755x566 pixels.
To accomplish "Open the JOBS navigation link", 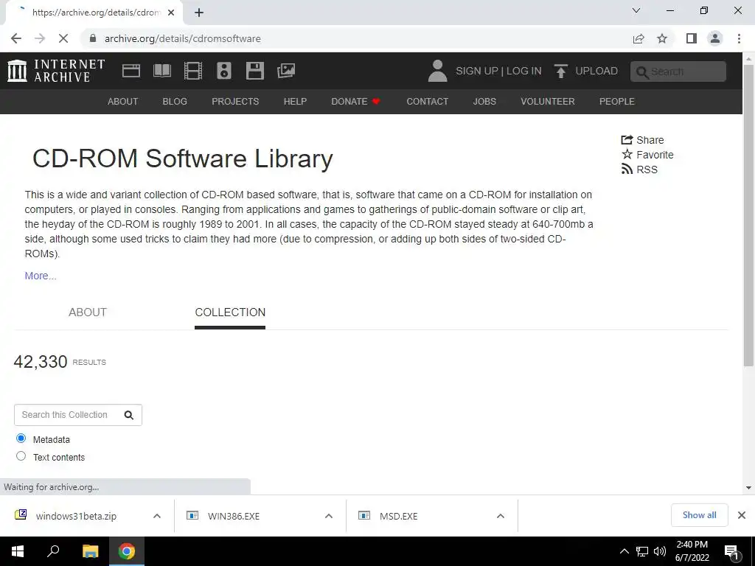I will click(484, 102).
